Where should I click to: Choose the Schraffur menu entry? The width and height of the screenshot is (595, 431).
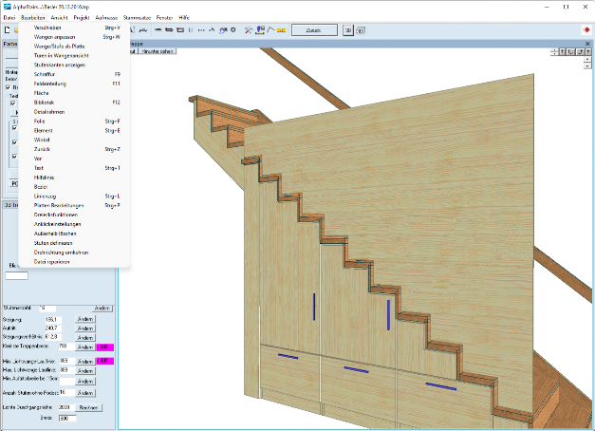(x=74, y=74)
